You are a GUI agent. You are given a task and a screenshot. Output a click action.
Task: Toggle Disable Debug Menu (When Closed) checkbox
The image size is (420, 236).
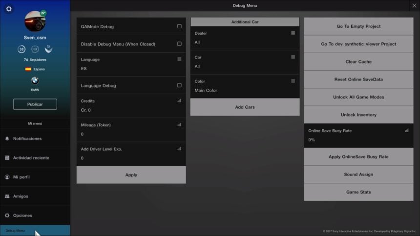click(179, 43)
